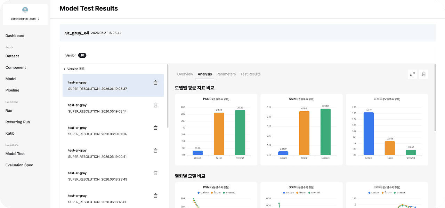Delete the test-sr-gray version from 2026.06.19 08:37
This screenshot has width=445, height=208.
point(155,82)
